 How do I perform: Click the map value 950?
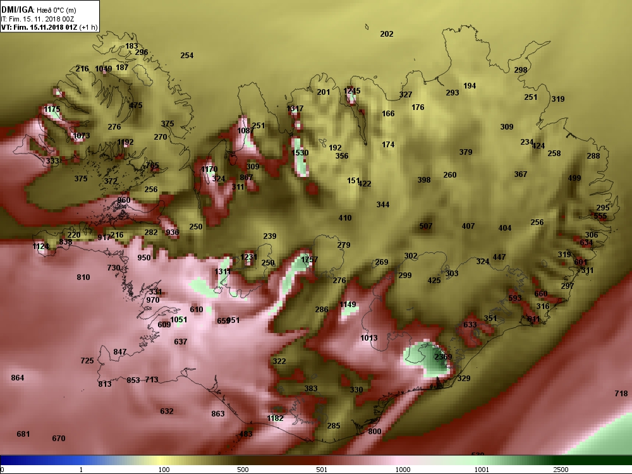pos(144,258)
